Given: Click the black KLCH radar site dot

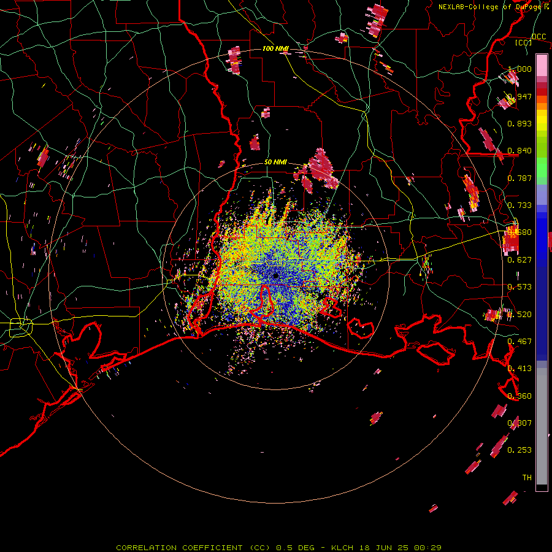Looking at the screenshot, I should (x=276, y=275).
